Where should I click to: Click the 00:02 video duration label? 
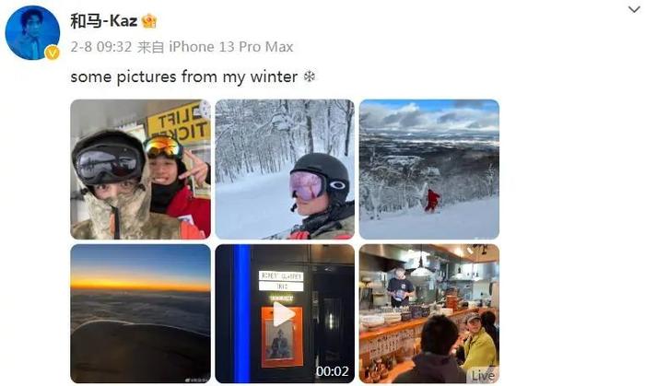[x=333, y=371]
